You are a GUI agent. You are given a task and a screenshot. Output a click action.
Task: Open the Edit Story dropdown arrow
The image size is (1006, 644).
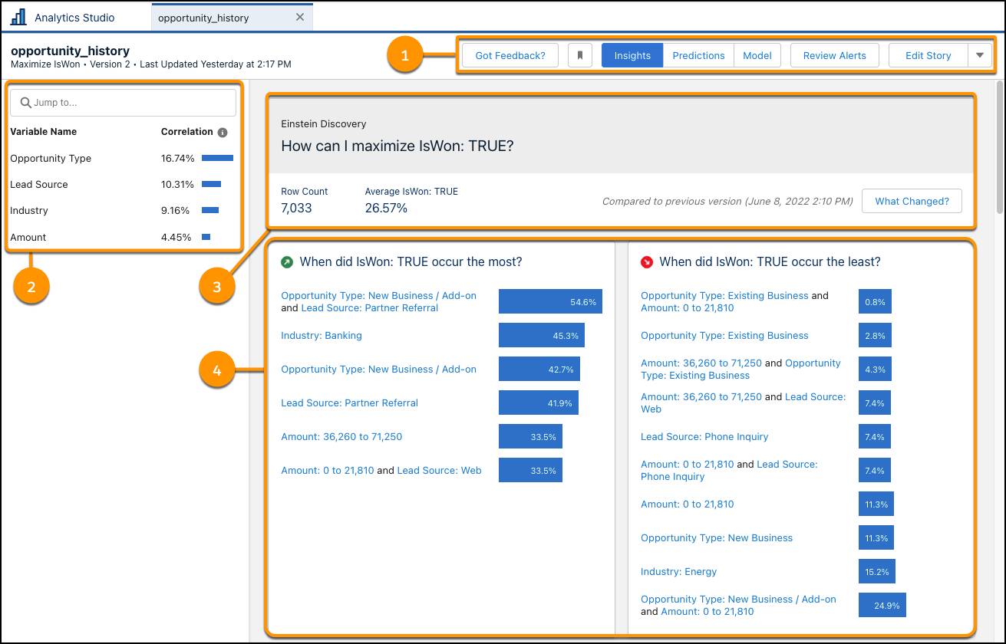tap(980, 54)
